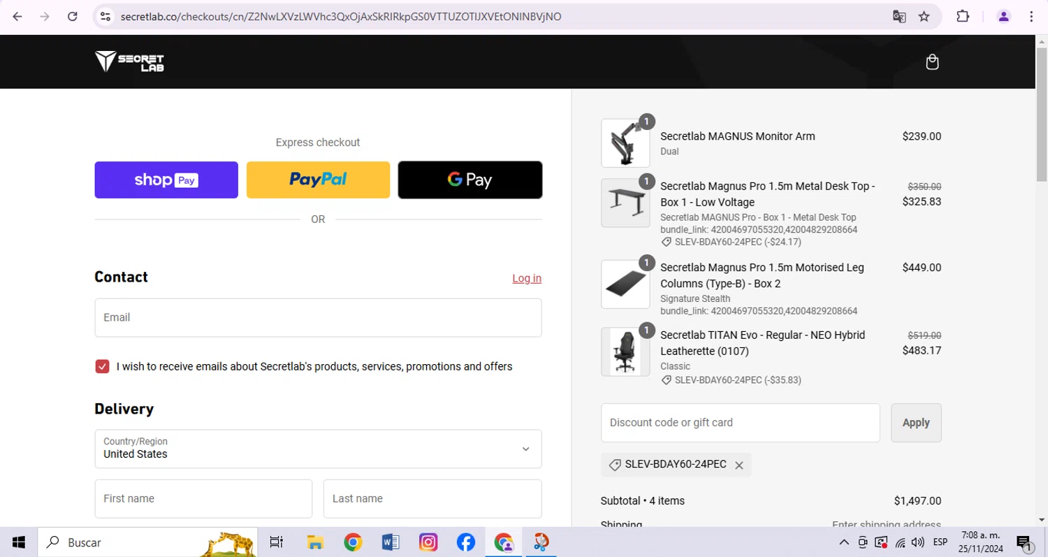Click Discount code or gift card field
Image resolution: width=1048 pixels, height=557 pixels.
coord(741,423)
